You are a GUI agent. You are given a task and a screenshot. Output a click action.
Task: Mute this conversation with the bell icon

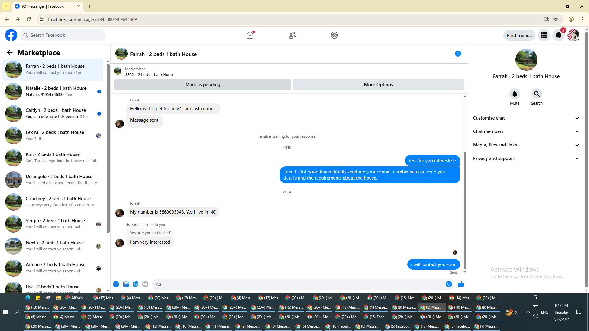515,94
